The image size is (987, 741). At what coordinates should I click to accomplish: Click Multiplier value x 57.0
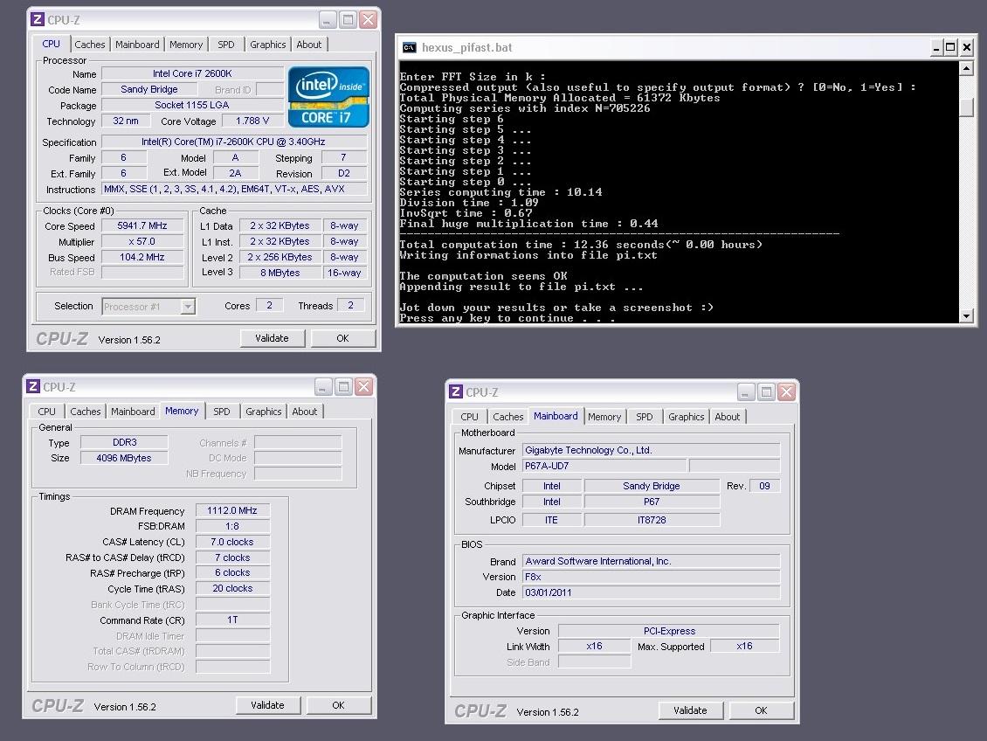pyautogui.click(x=142, y=241)
